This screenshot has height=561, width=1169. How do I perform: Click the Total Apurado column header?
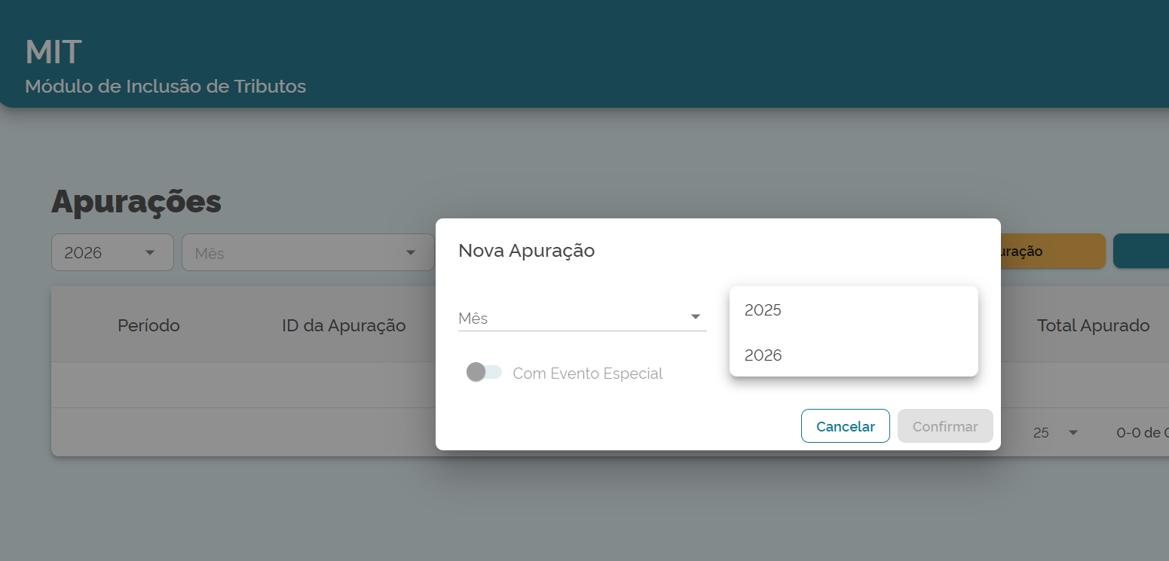(1093, 325)
